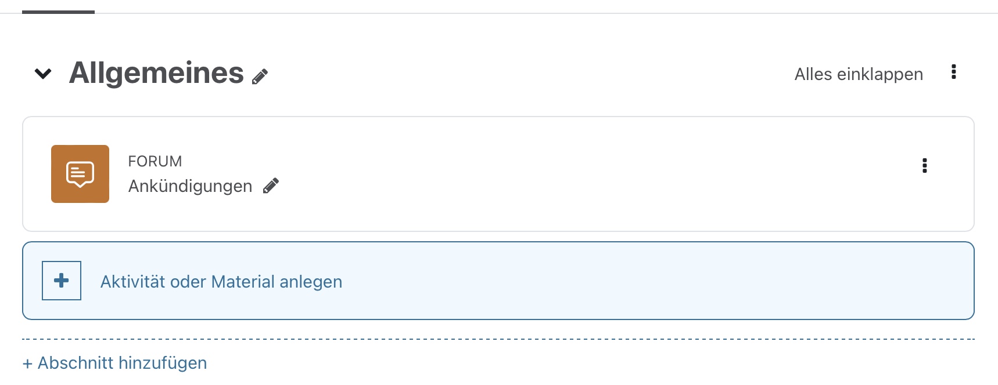This screenshot has width=998, height=385.
Task: Select the active tab at the top left
Action: [58, 8]
